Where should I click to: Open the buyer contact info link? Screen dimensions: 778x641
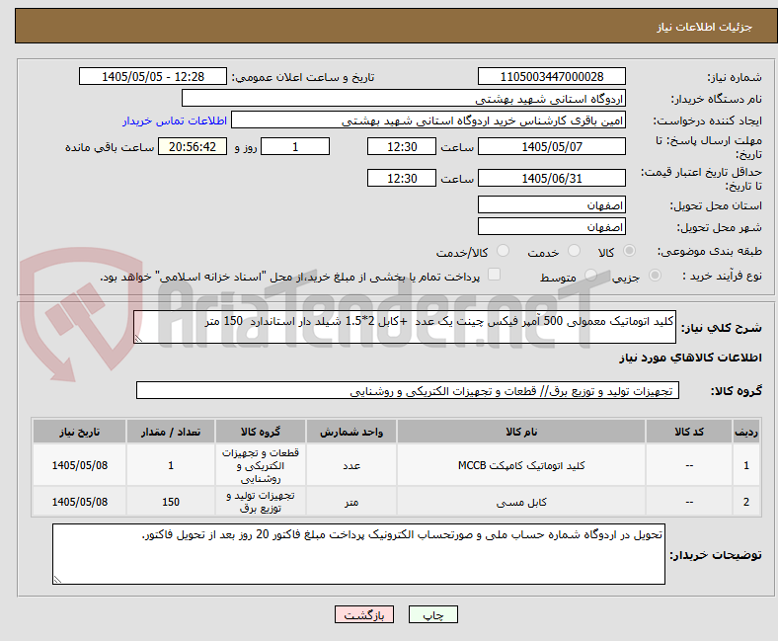pyautogui.click(x=175, y=120)
